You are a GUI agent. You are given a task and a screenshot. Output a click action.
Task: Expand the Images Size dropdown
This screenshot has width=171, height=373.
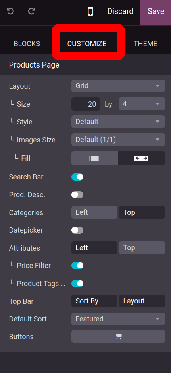pos(118,140)
